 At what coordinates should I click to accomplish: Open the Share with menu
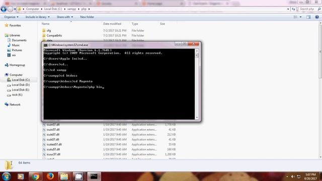tap(65, 17)
